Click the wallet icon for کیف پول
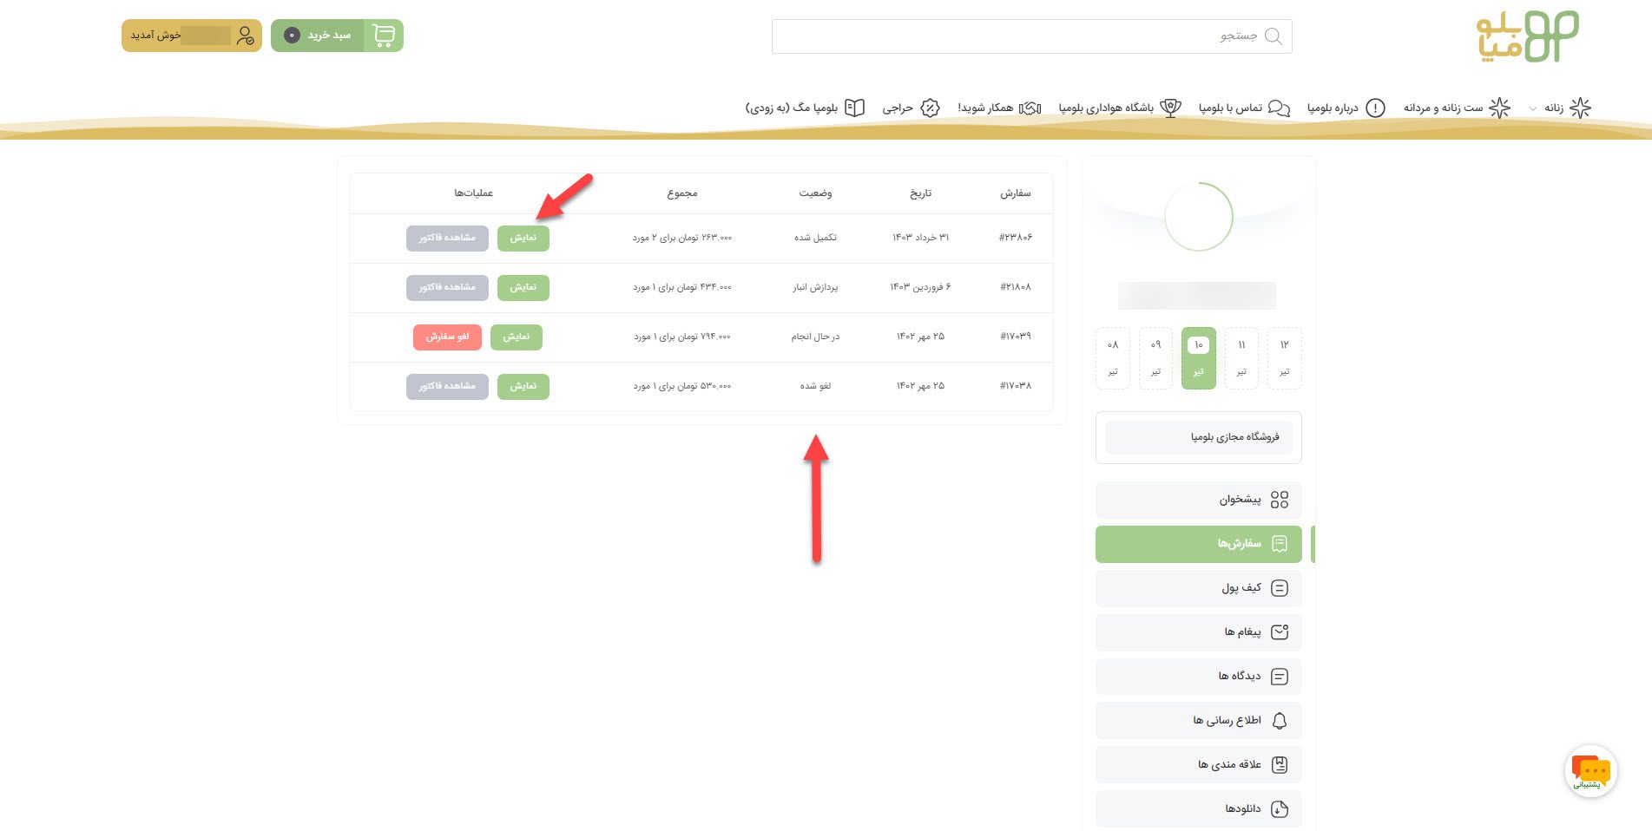 1279,588
